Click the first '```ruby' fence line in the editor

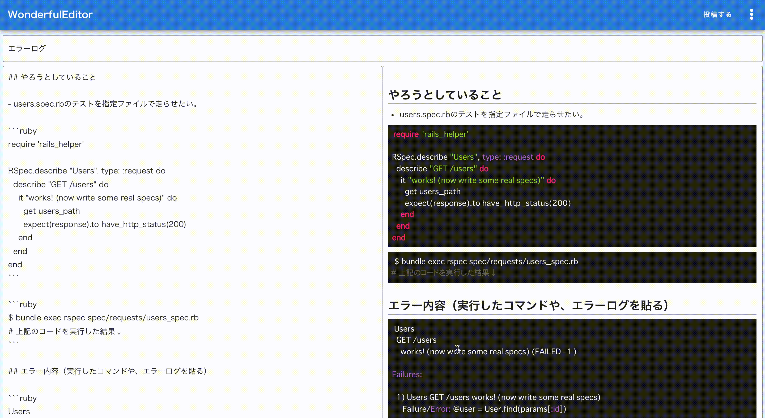pos(23,131)
